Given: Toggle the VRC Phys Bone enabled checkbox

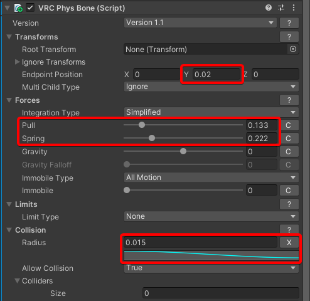Looking at the screenshot, I should click(x=30, y=8).
